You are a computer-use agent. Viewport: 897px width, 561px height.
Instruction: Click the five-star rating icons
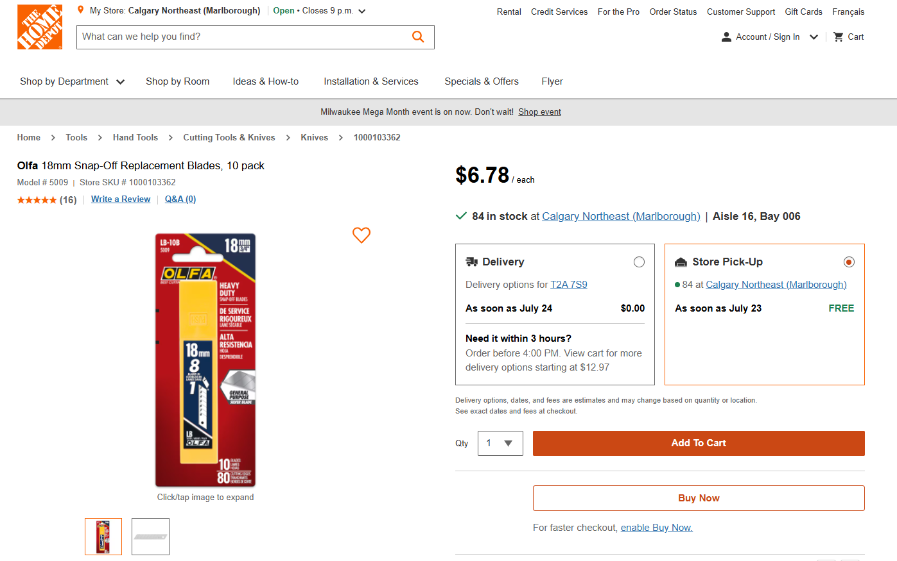[x=37, y=200]
